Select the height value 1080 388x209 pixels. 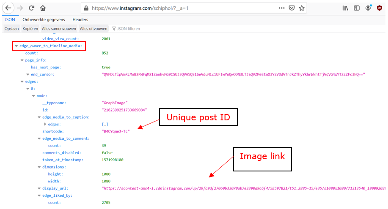[106, 174]
